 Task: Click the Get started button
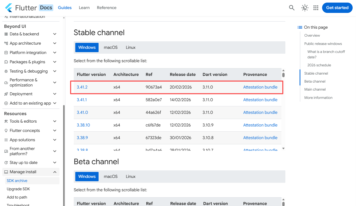click(x=337, y=8)
